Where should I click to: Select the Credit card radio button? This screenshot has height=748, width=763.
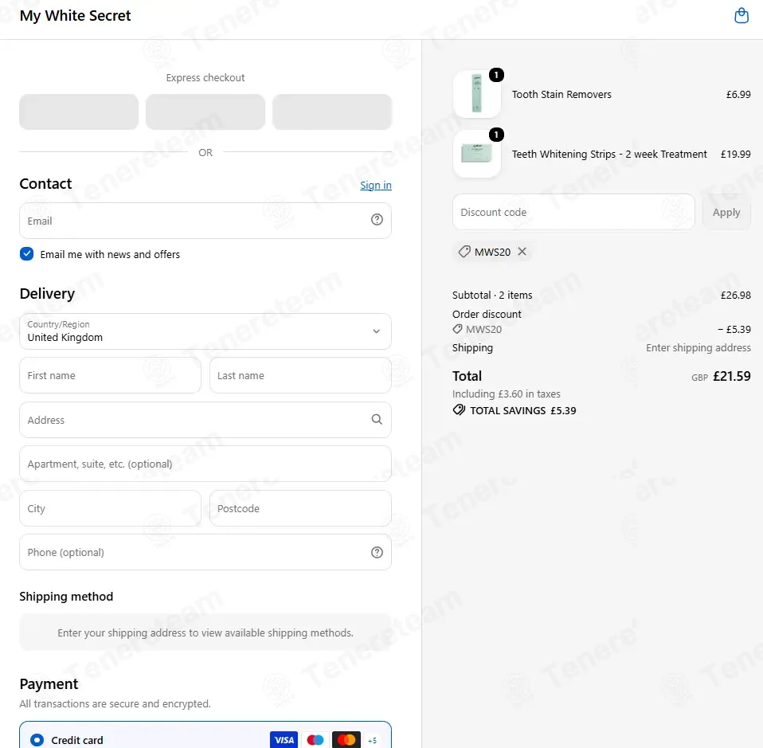pos(37,740)
